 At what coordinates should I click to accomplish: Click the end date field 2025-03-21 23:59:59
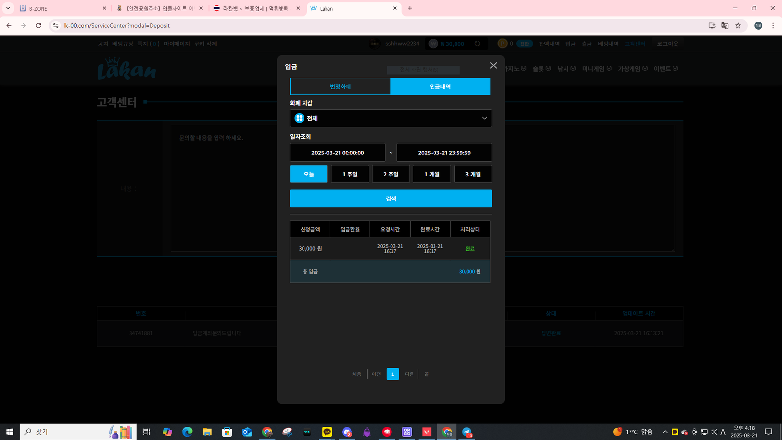point(444,153)
